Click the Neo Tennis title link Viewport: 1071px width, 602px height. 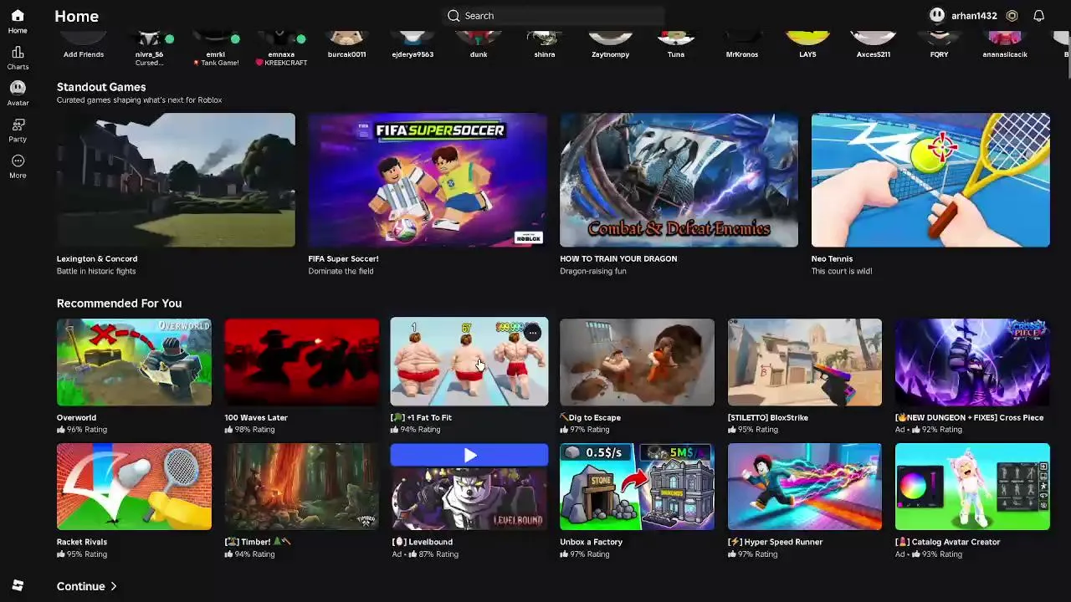(832, 259)
